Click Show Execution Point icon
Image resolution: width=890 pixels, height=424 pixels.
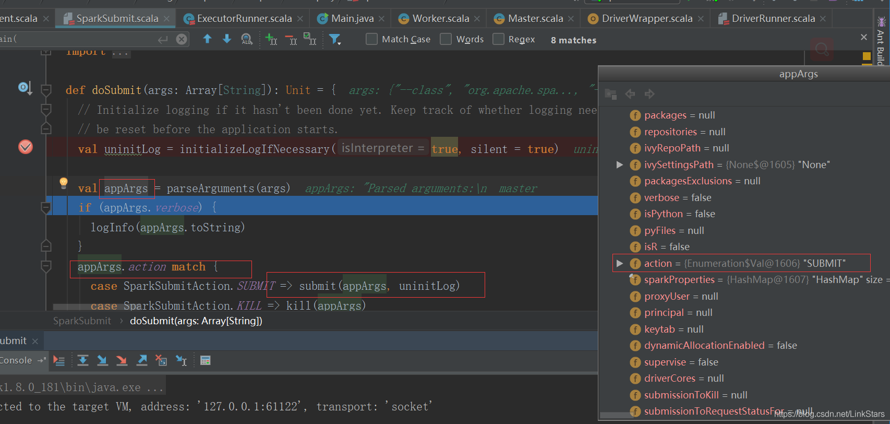(59, 360)
